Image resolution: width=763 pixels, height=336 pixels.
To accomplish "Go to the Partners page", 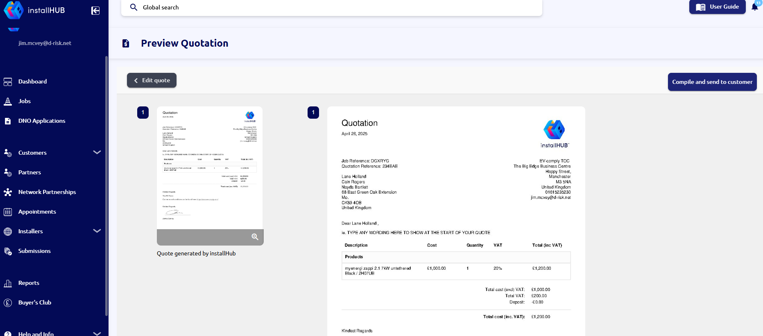I will tap(29, 173).
